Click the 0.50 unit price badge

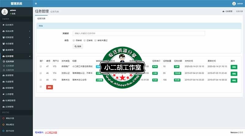click(155, 80)
